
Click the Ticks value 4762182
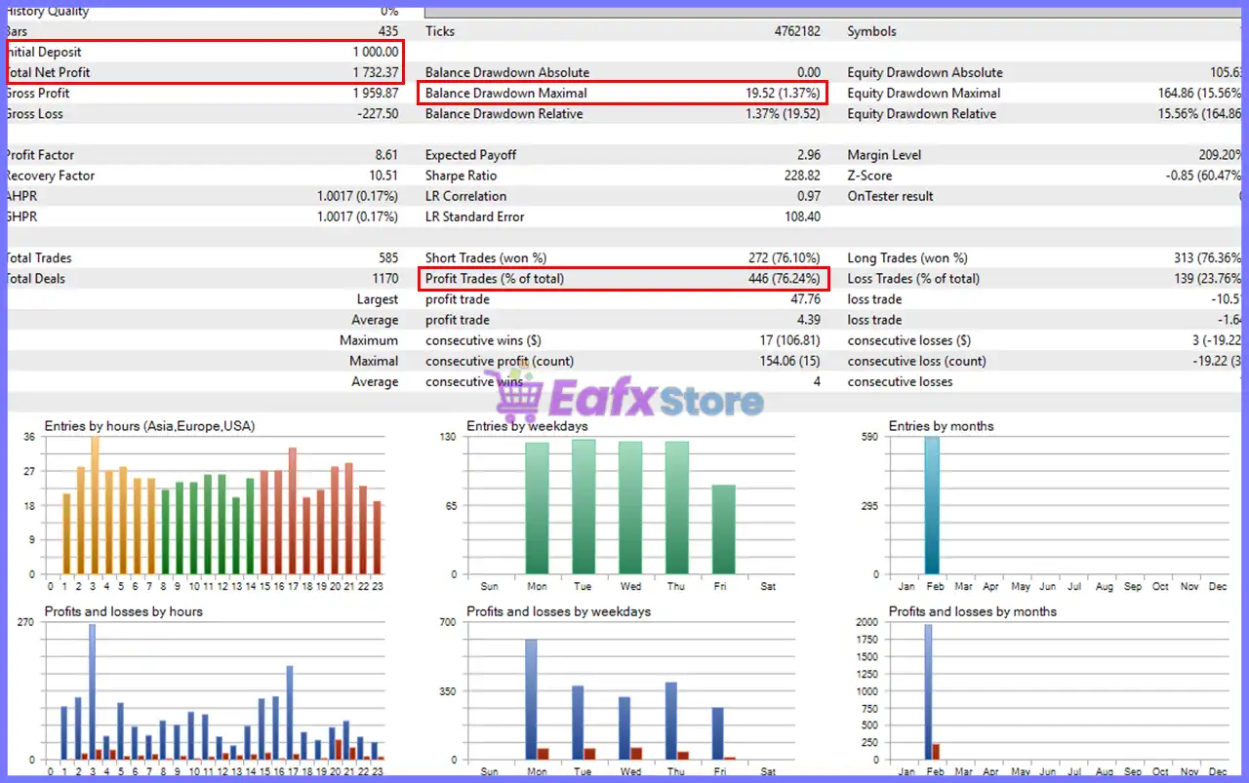point(797,31)
